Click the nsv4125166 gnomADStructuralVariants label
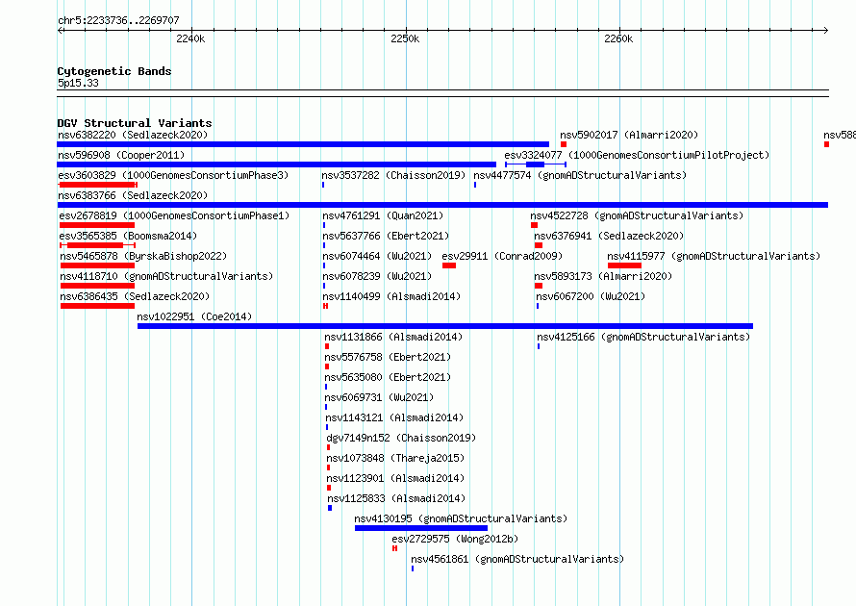 [643, 337]
